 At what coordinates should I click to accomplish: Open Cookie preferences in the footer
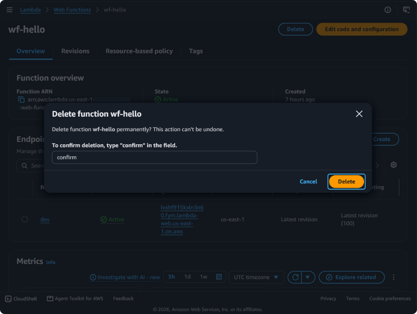pyautogui.click(x=390, y=298)
